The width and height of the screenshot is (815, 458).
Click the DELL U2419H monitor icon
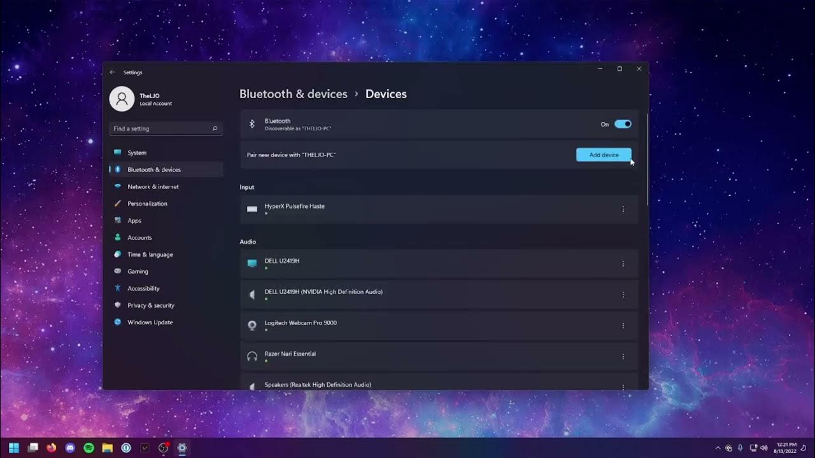tap(252, 263)
